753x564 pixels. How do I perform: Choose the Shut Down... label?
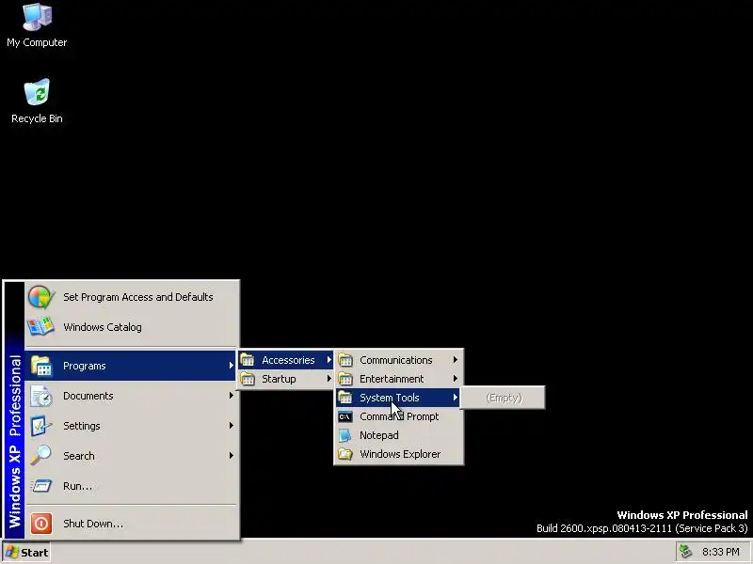[x=93, y=524]
